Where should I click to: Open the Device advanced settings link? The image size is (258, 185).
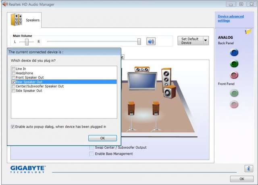[x=231, y=19]
